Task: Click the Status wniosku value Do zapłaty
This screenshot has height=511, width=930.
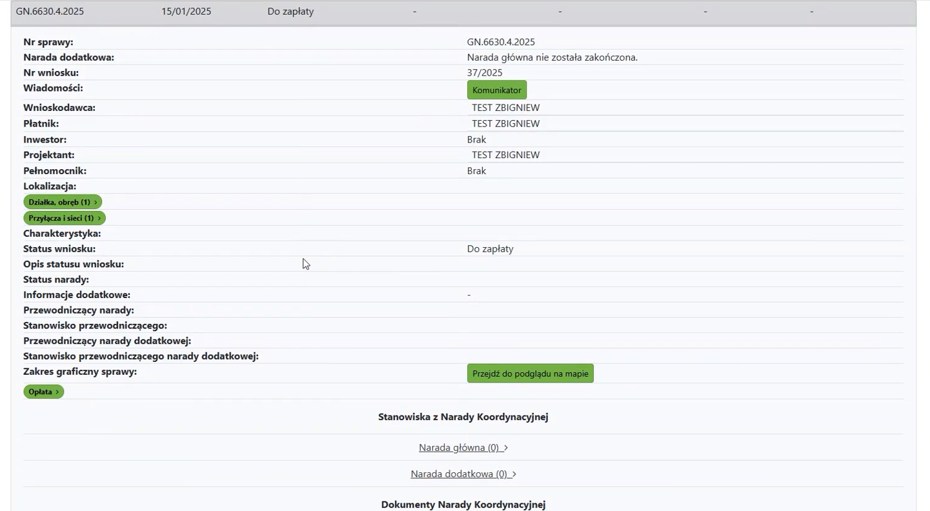Action: coord(490,249)
